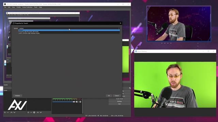Click the Properties dialog title icon
The image size is (218, 122).
[x=14, y=23]
